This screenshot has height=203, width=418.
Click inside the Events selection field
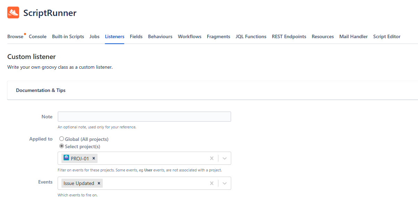(144, 183)
